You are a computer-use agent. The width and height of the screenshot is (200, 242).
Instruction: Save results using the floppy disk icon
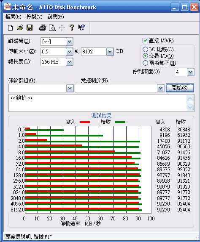tap(30, 28)
